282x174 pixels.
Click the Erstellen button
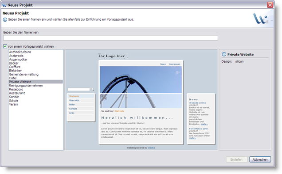coord(236,159)
